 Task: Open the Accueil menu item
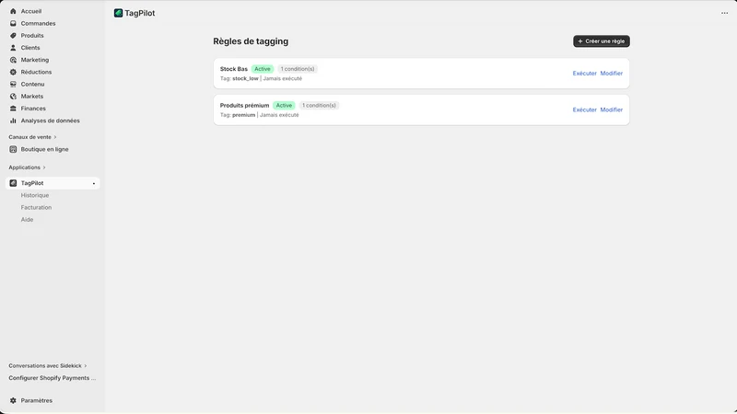31,11
